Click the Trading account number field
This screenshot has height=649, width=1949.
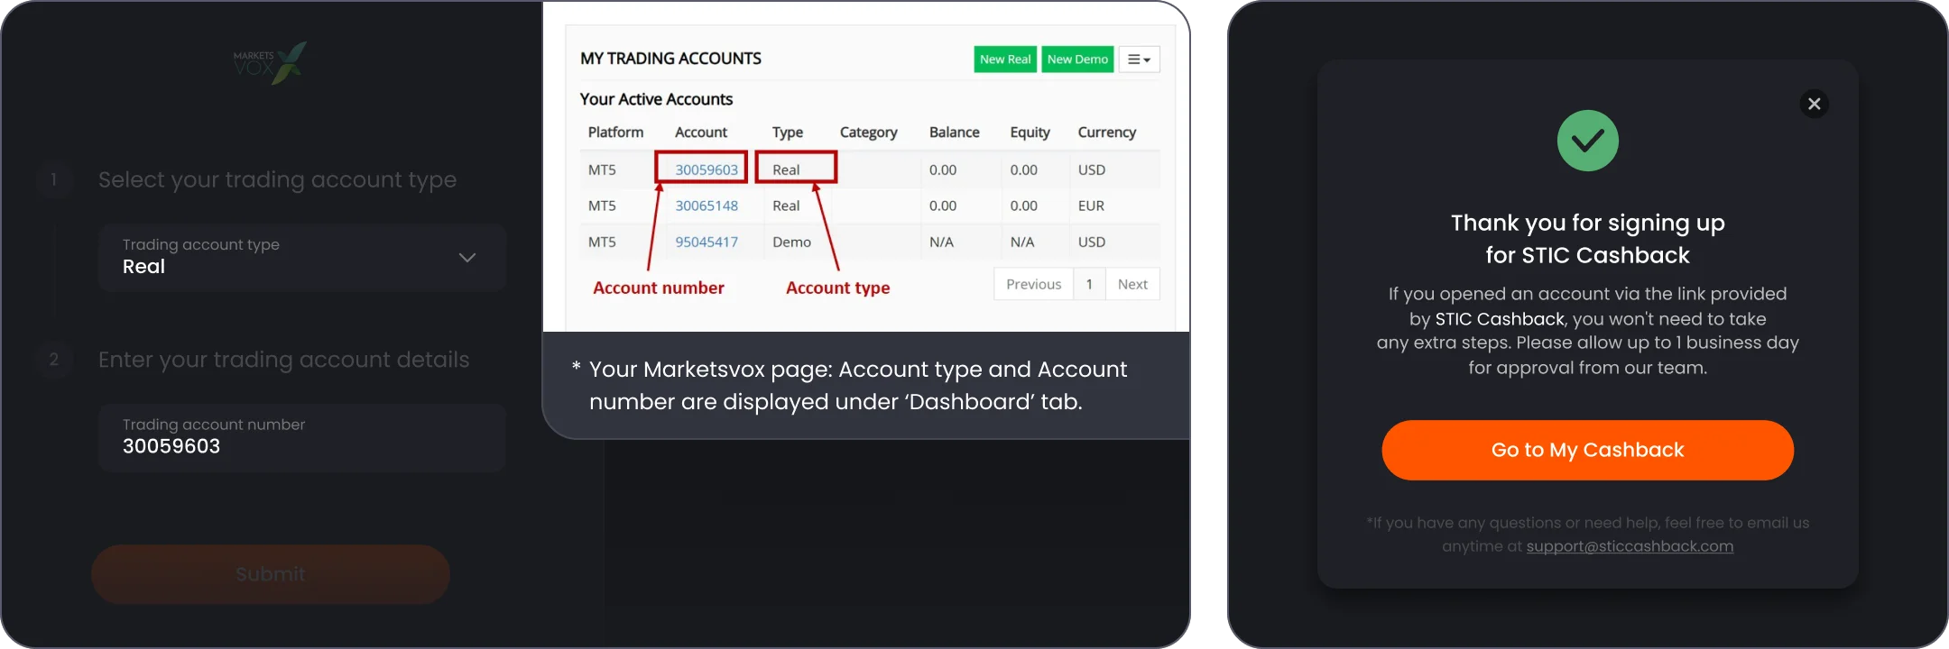(302, 438)
